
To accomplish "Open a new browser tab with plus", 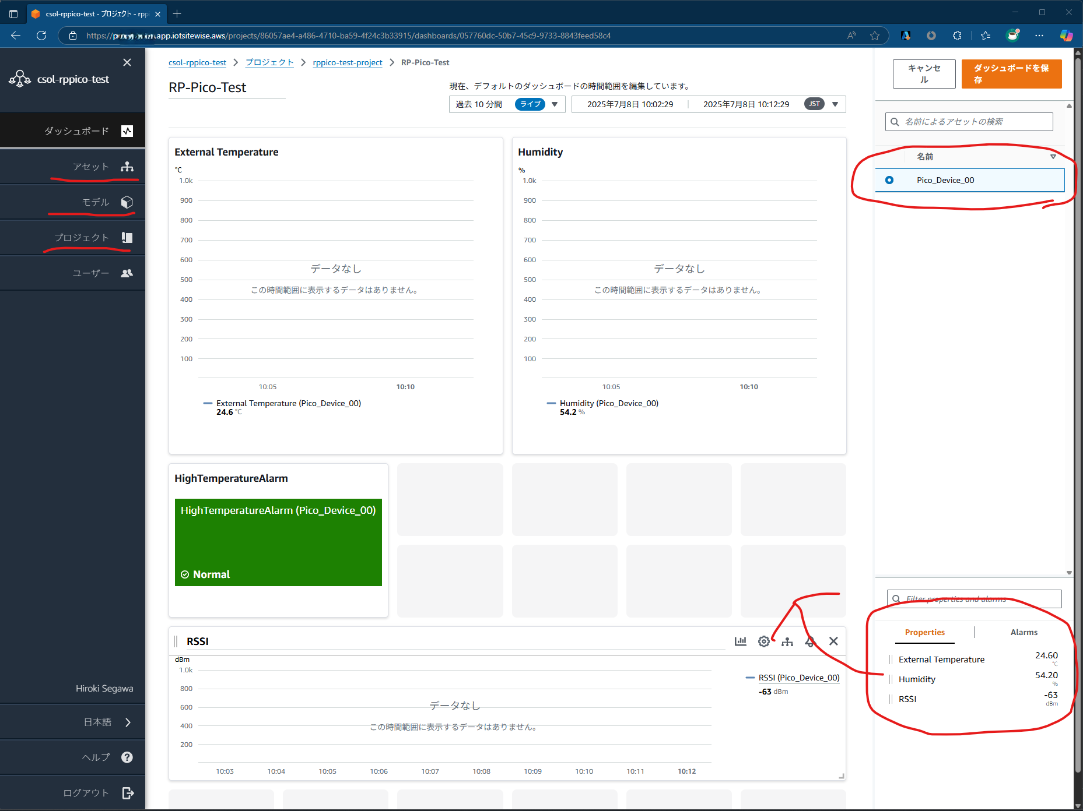I will click(x=177, y=13).
